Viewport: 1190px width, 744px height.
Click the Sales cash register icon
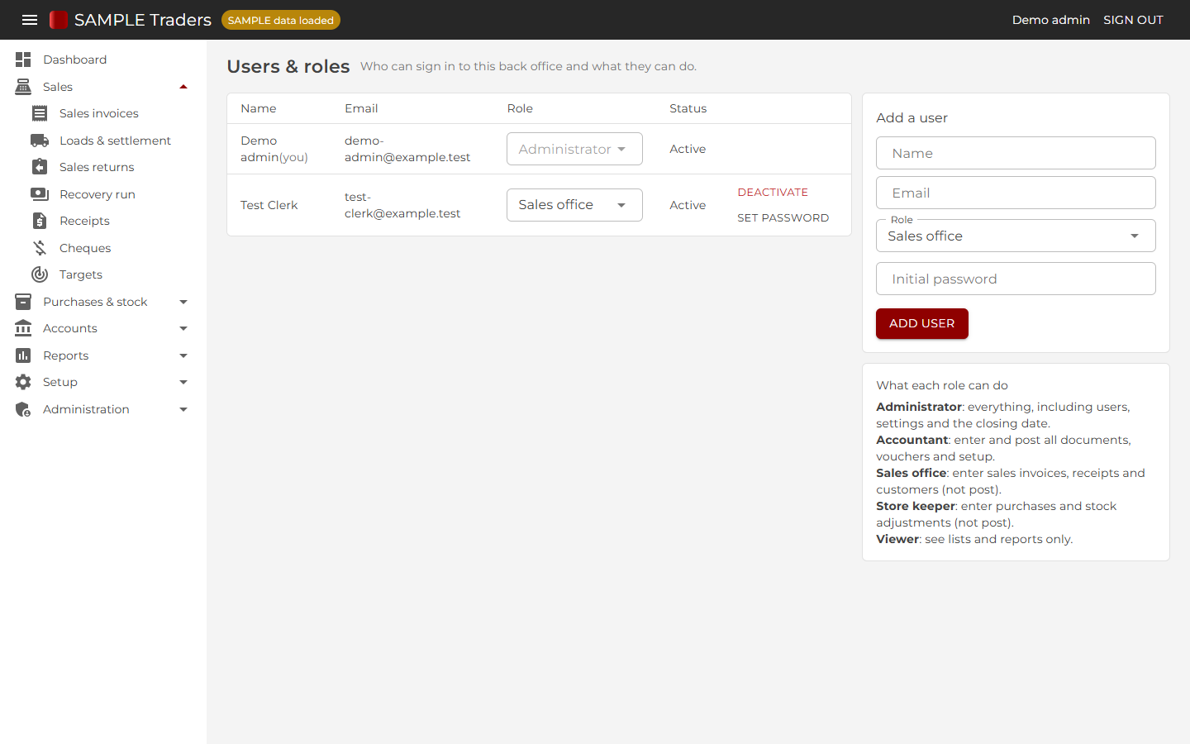coord(23,87)
